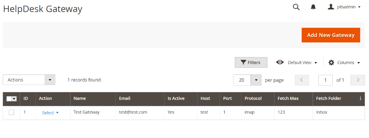The width and height of the screenshot is (369, 138).
Task: Open the header multiselect dropdown arrow
Action: click(14, 99)
